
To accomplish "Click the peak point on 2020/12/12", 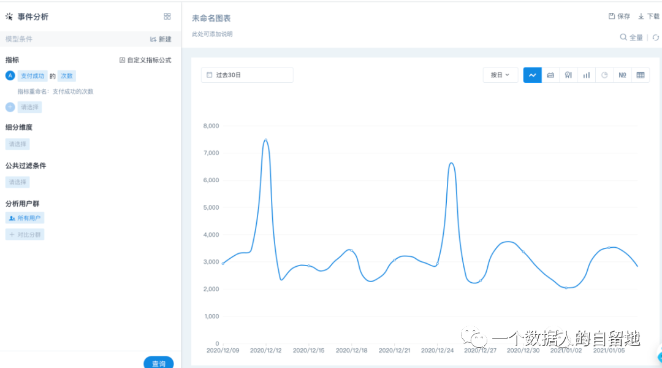I will pyautogui.click(x=265, y=140).
